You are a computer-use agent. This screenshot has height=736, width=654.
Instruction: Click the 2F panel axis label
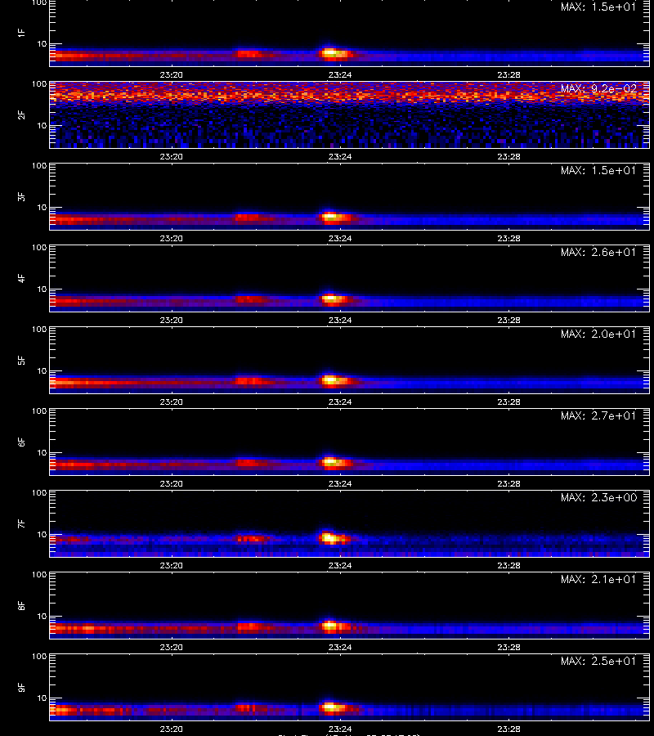tap(21, 115)
